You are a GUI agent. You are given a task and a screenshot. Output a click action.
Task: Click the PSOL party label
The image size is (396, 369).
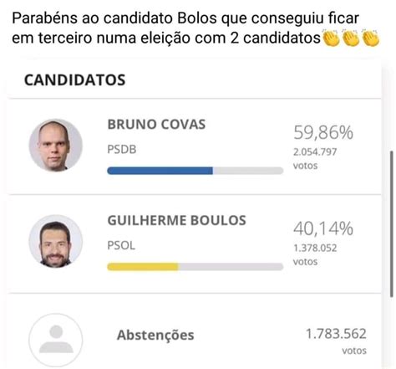point(121,246)
